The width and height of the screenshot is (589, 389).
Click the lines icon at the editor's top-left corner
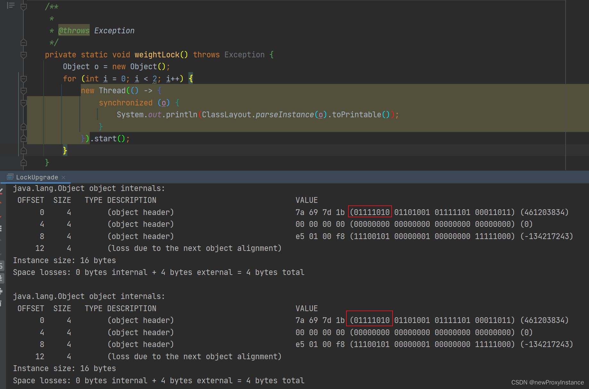(11, 5)
